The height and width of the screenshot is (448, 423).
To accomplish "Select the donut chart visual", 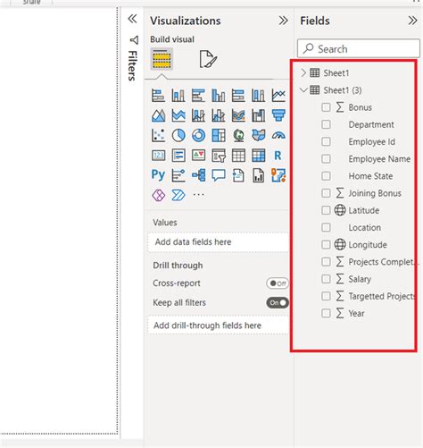I will 198,135.
